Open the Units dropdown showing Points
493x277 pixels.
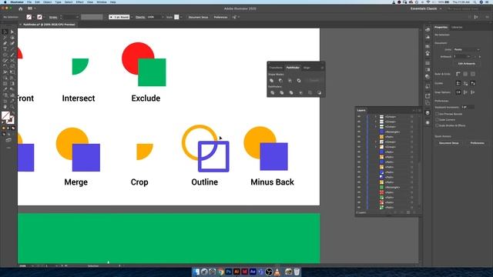click(467, 49)
